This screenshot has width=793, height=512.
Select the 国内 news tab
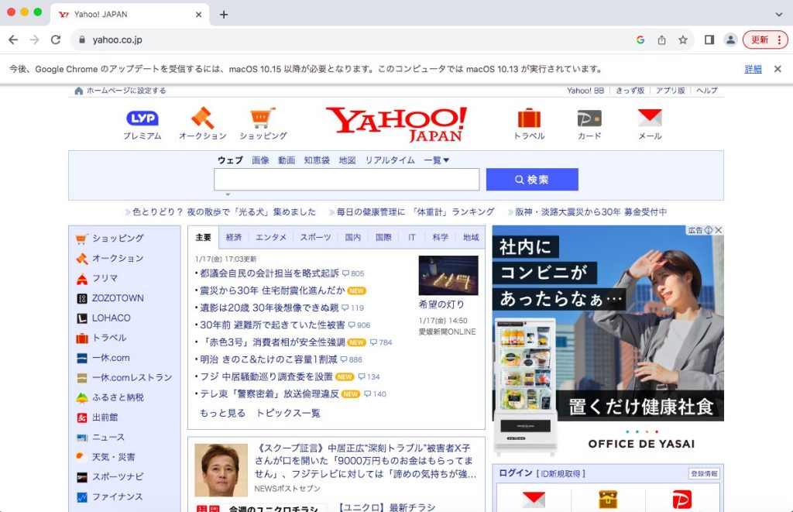pyautogui.click(x=353, y=237)
